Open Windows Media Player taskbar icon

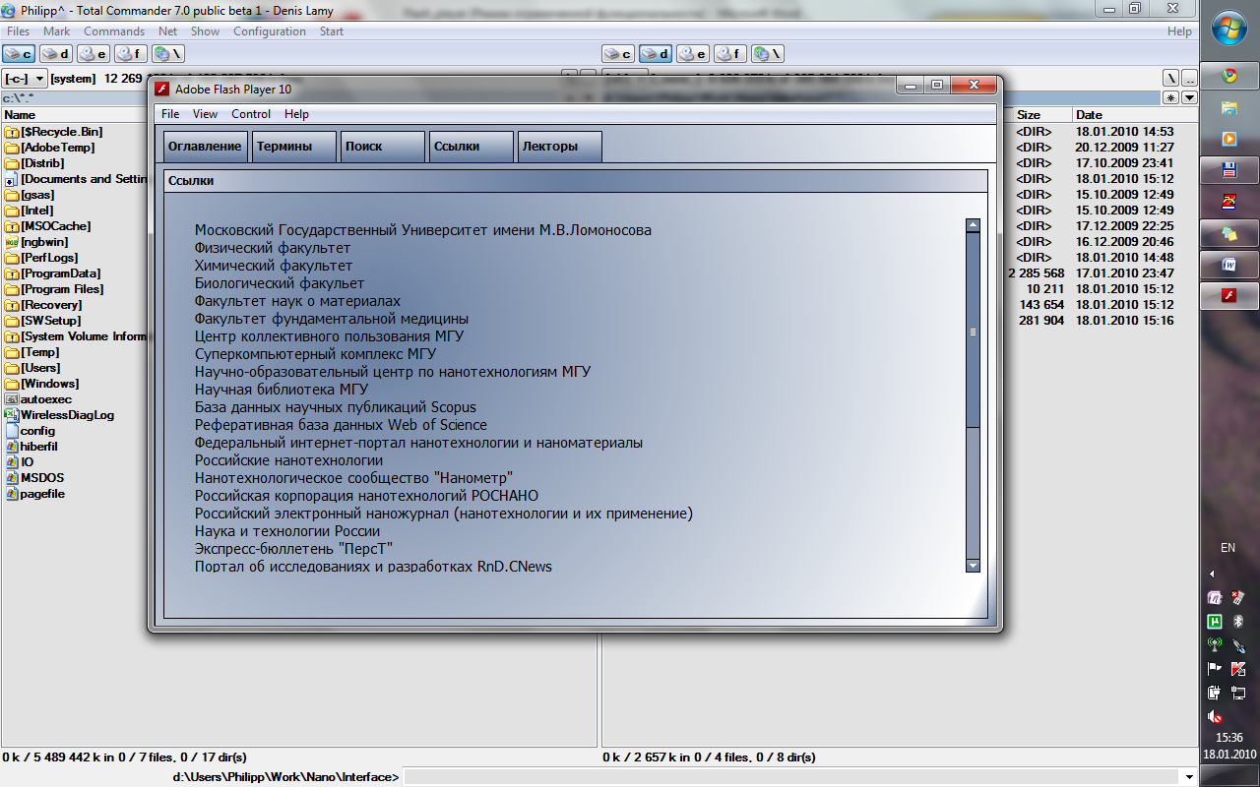1229,139
